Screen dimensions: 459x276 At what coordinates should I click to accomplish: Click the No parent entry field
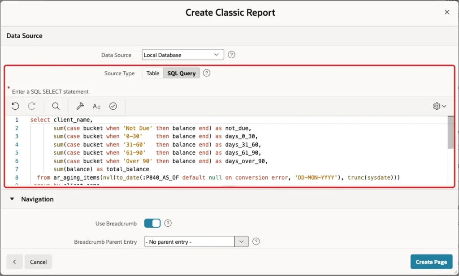click(x=190, y=241)
